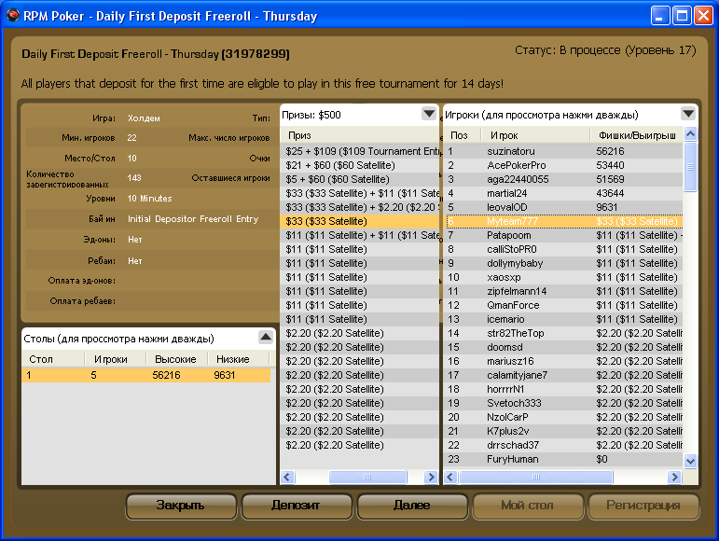Select player Svetoch333 row
Viewport: 719px width, 541px height.
[x=563, y=403]
